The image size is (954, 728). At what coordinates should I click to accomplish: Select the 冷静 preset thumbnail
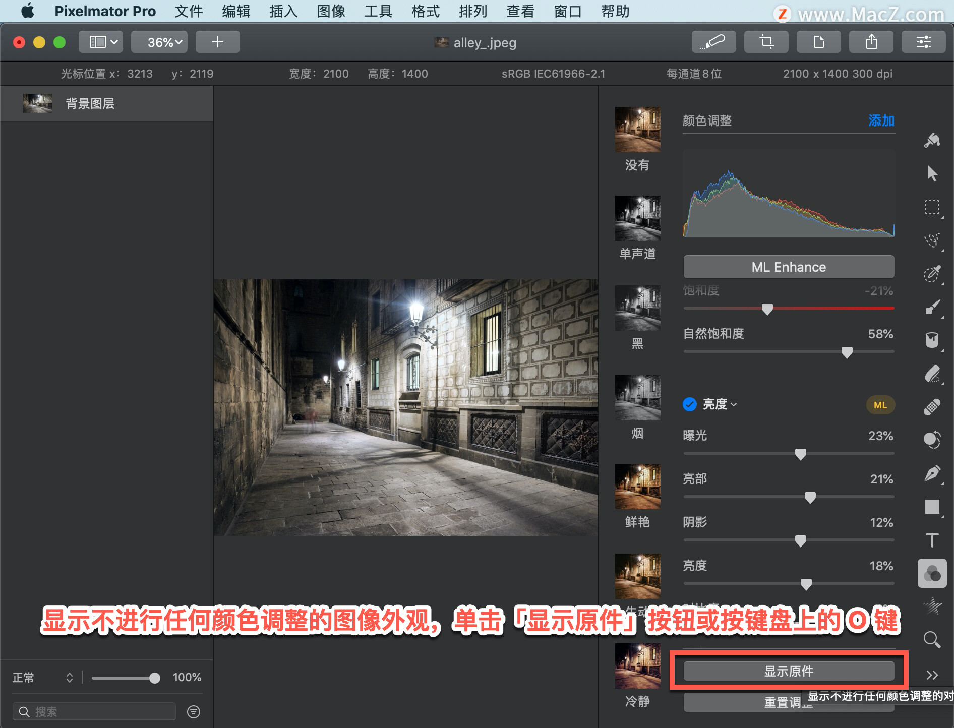tap(637, 666)
